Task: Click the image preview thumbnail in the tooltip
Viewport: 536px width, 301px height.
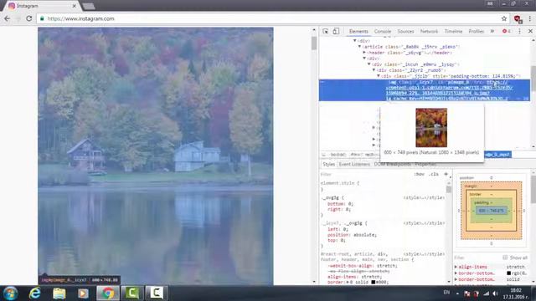Action: pos(431,128)
